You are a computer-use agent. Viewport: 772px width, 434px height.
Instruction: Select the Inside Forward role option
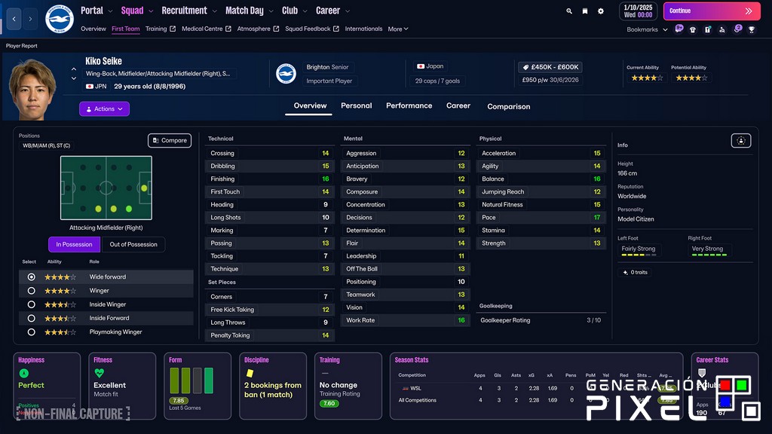[x=30, y=318]
